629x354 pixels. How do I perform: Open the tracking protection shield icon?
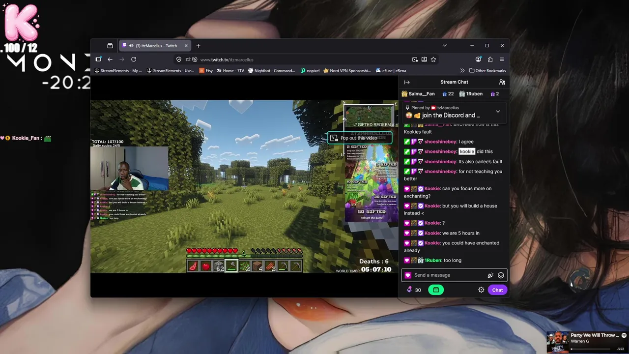tap(179, 59)
